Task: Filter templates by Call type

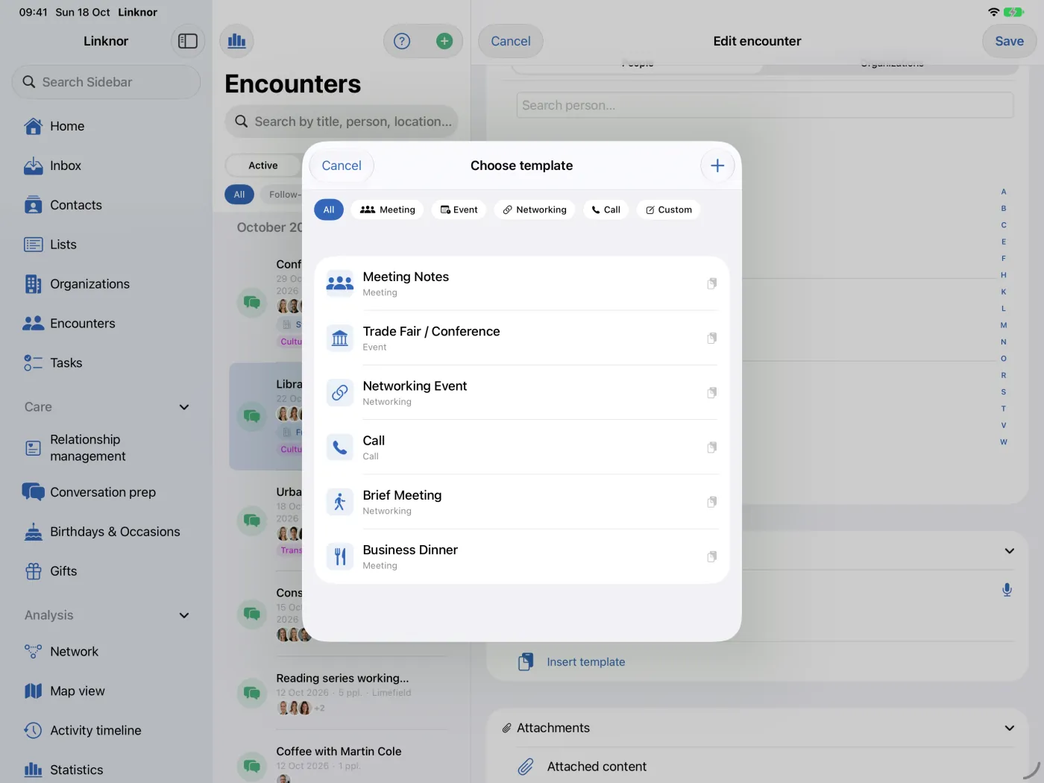Action: (606, 210)
